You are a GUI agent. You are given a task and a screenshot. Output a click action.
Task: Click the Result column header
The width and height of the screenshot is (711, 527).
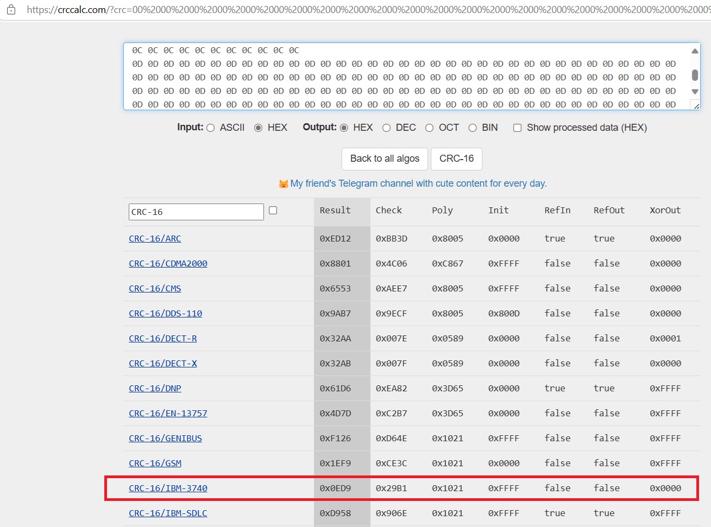[x=335, y=210]
